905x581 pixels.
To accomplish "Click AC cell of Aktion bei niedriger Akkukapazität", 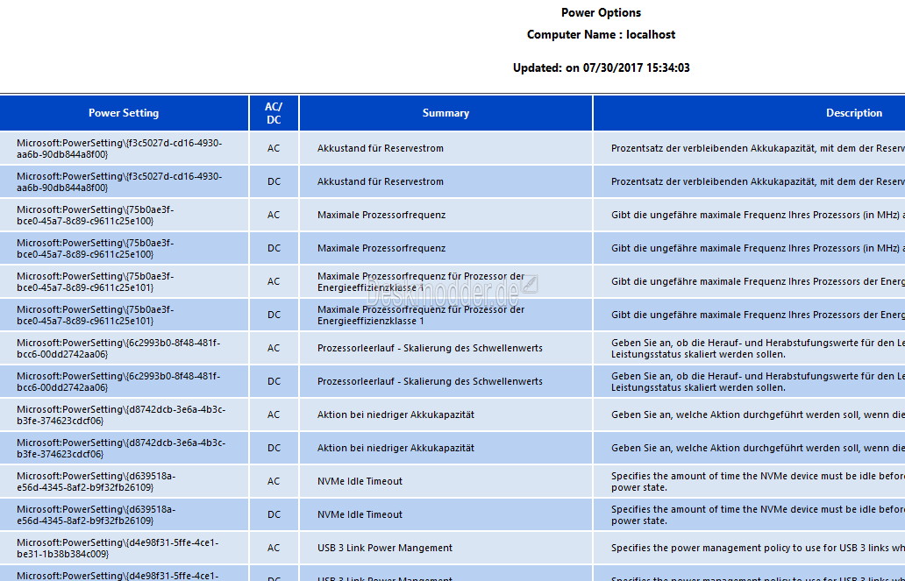I will click(x=274, y=414).
